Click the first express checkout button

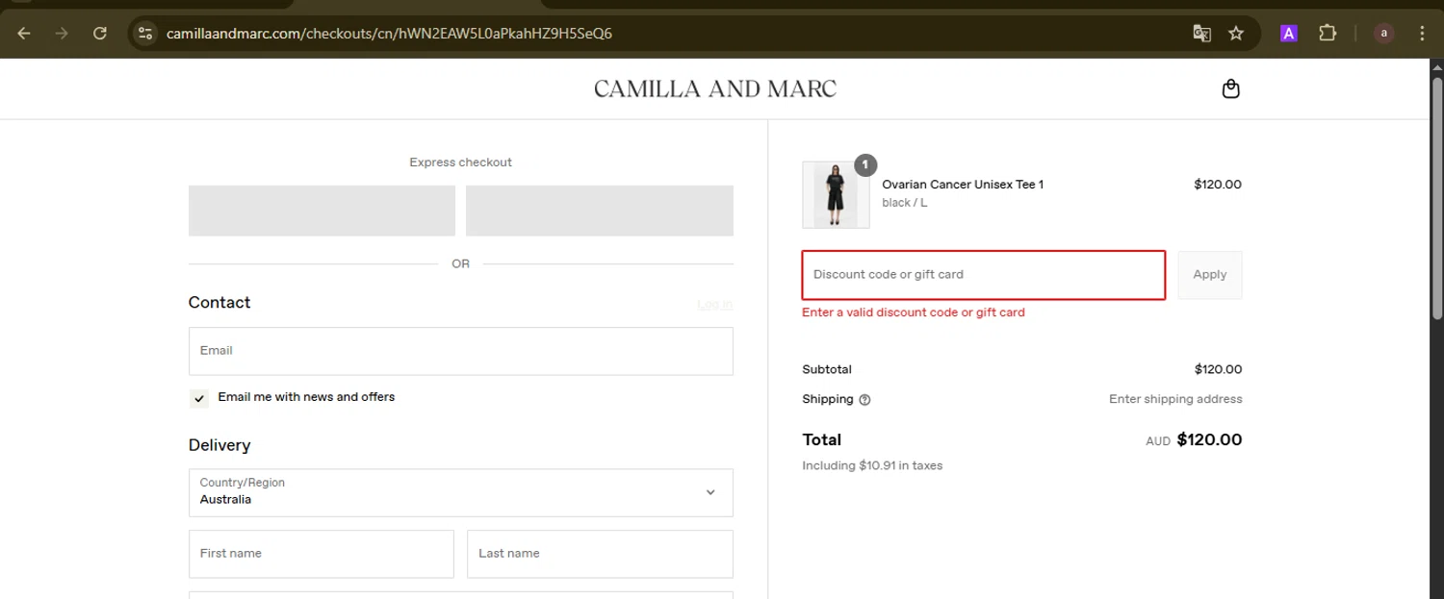click(322, 211)
